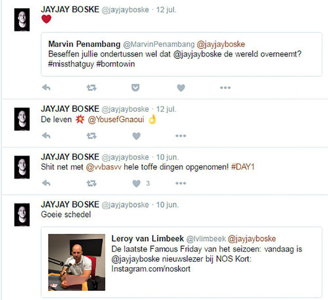Like the #DAY1 tweet with 3 likes
The image size is (328, 300).
137,183
